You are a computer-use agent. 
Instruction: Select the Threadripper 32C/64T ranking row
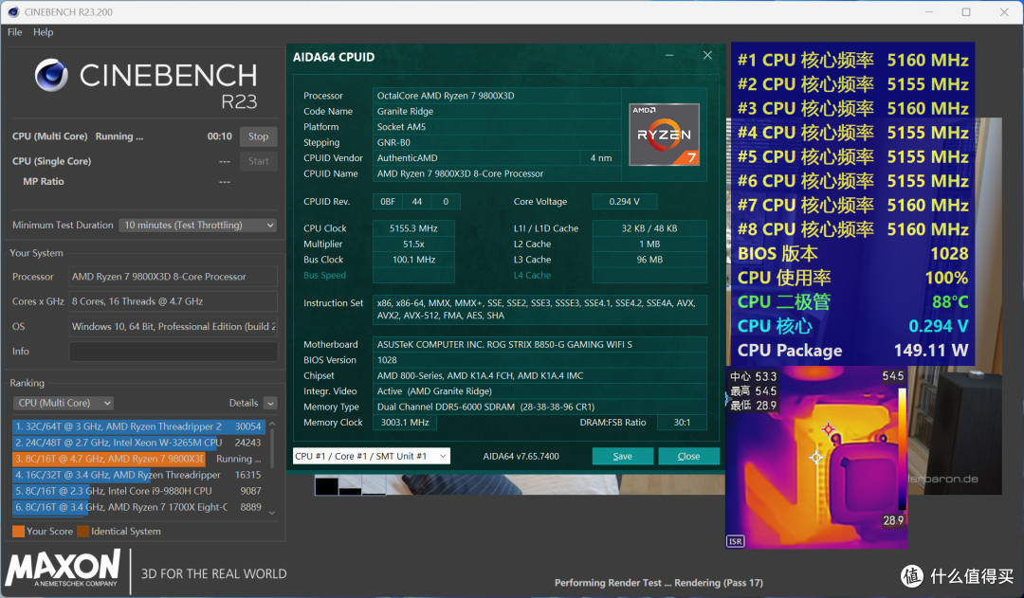click(x=138, y=426)
